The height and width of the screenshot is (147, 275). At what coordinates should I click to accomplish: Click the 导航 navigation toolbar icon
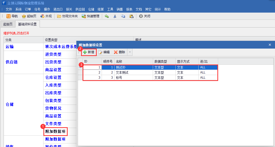pyautogui.click(x=8, y=16)
